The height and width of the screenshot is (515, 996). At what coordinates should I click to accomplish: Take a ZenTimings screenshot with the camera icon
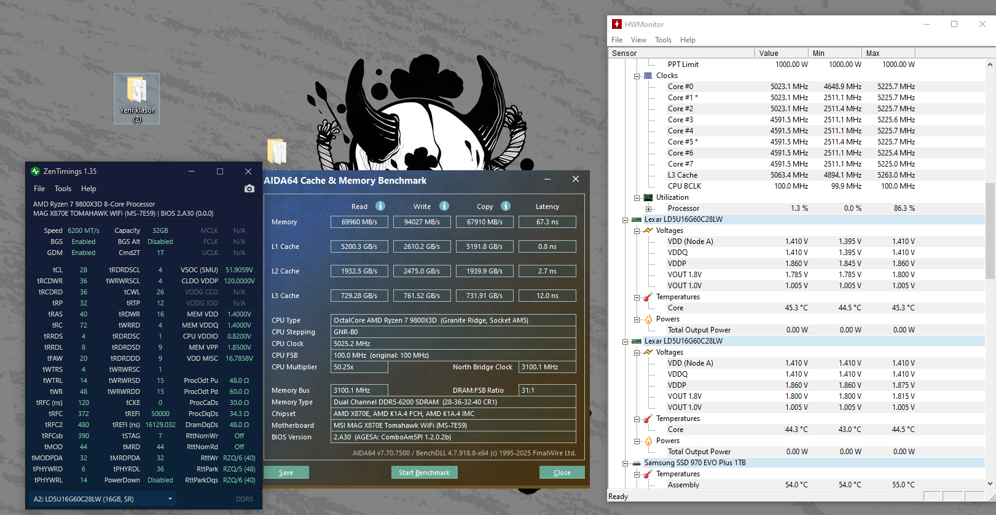tap(249, 189)
